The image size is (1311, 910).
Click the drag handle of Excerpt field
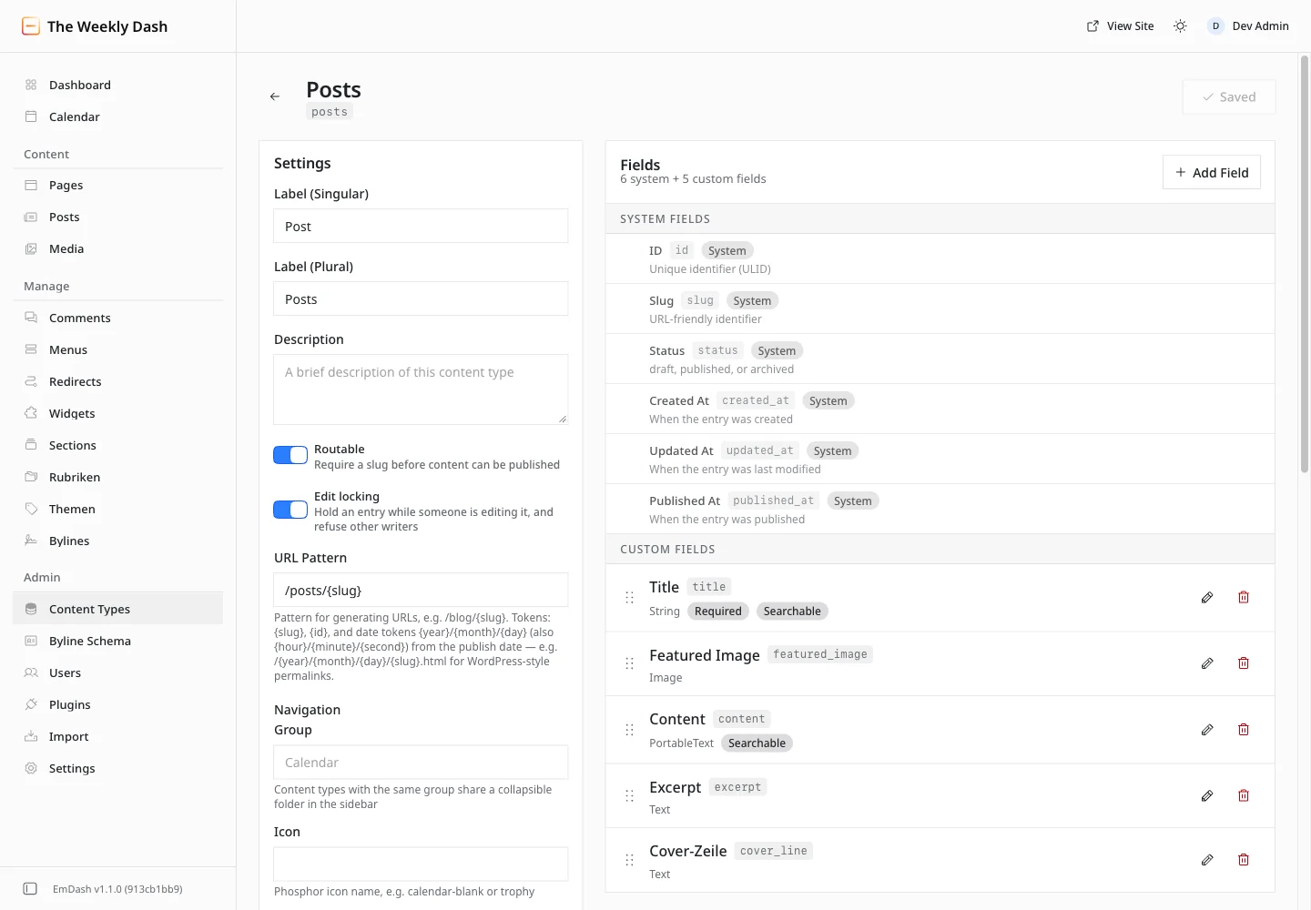click(x=629, y=796)
